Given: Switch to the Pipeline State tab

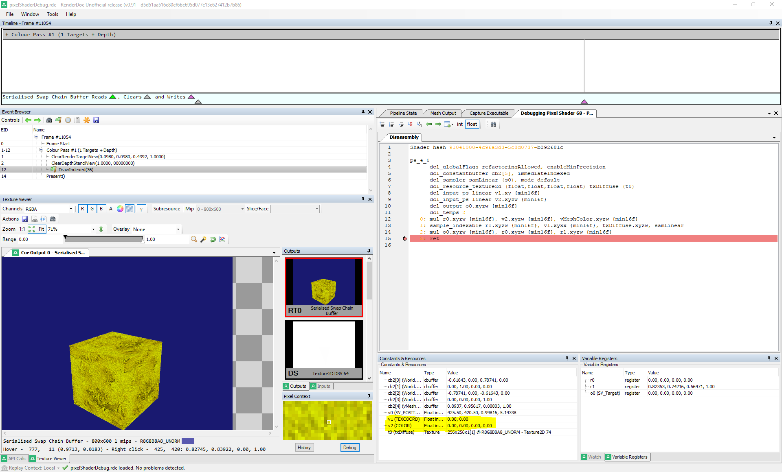Looking at the screenshot, I should (x=403, y=113).
